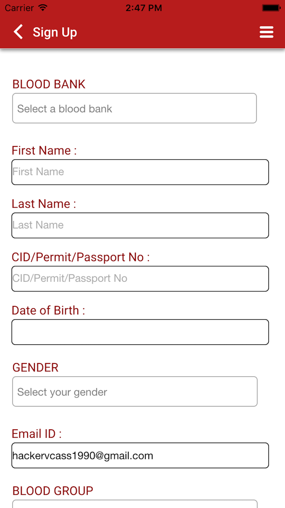The width and height of the screenshot is (285, 508).
Task: Tap the Sign Up header title
Action: 55,32
